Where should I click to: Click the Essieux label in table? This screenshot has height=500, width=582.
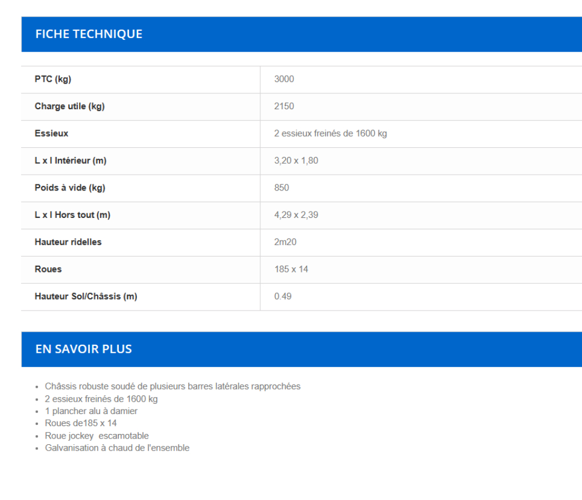(x=51, y=133)
